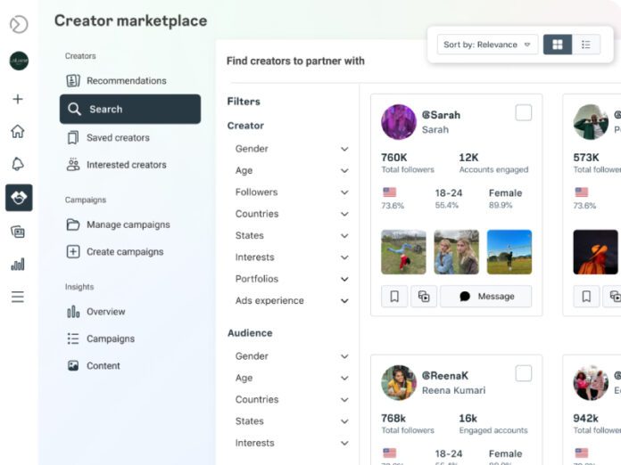This screenshot has width=621, height=465.
Task: Open the hamburger menu icon
Action: click(18, 297)
